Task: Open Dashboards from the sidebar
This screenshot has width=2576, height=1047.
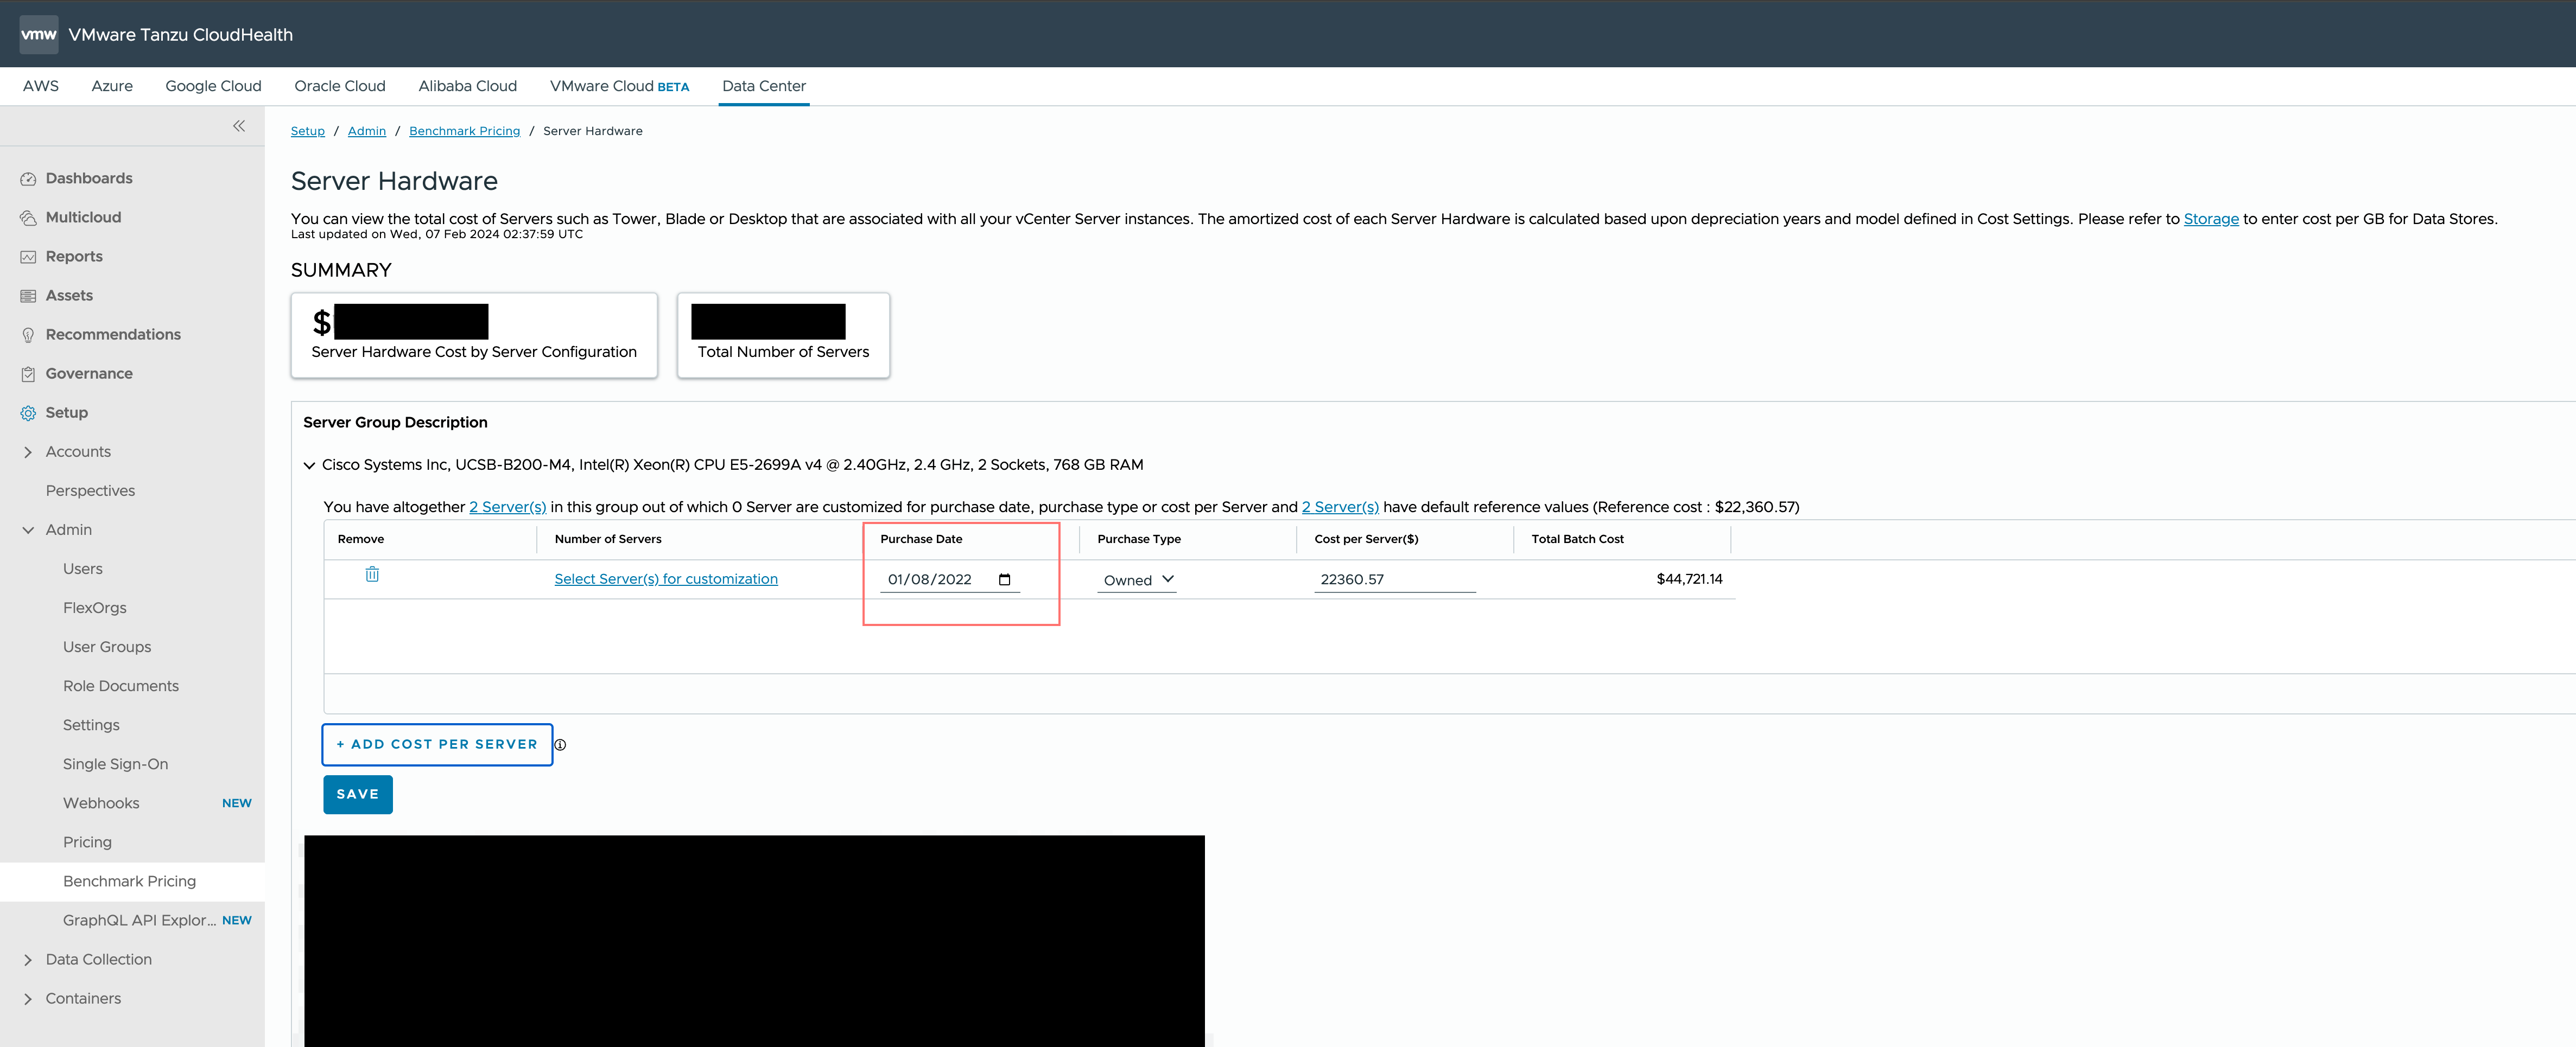Action: [x=88, y=178]
